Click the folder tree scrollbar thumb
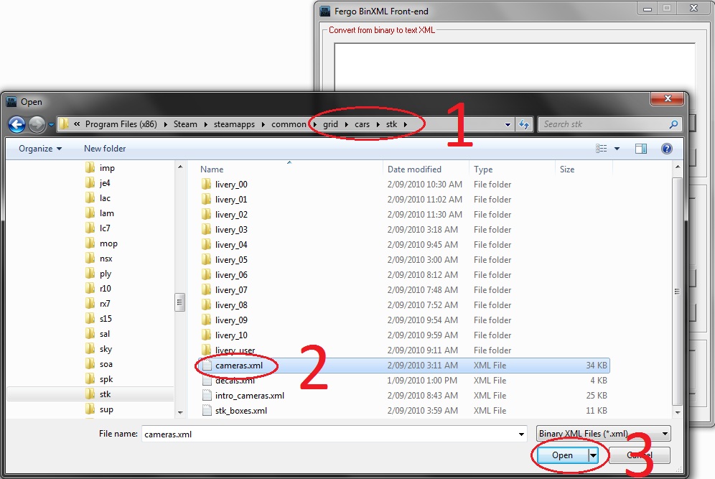Viewport: 715px width, 479px height. [x=179, y=302]
